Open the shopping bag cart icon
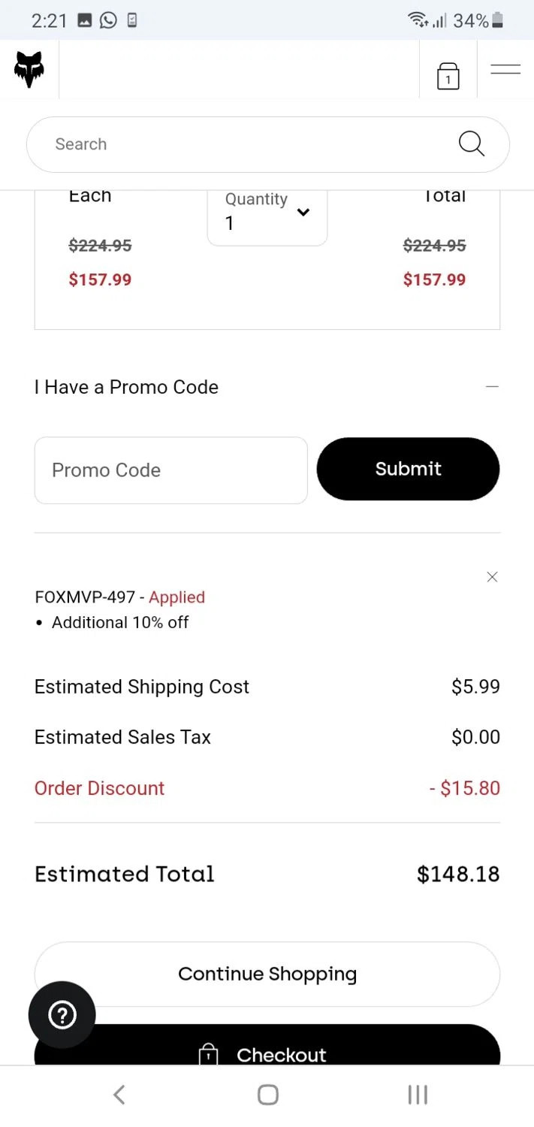534x1127 pixels. point(448,76)
